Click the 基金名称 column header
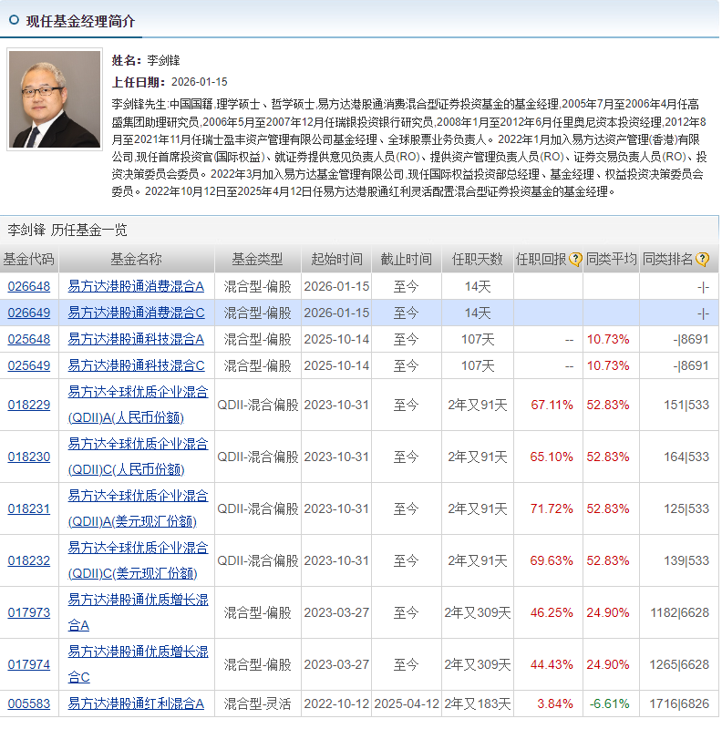 click(137, 260)
